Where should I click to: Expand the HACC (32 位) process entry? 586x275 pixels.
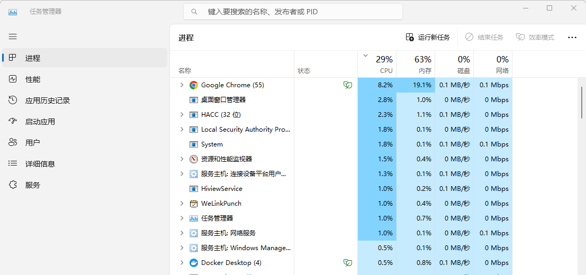(x=182, y=115)
